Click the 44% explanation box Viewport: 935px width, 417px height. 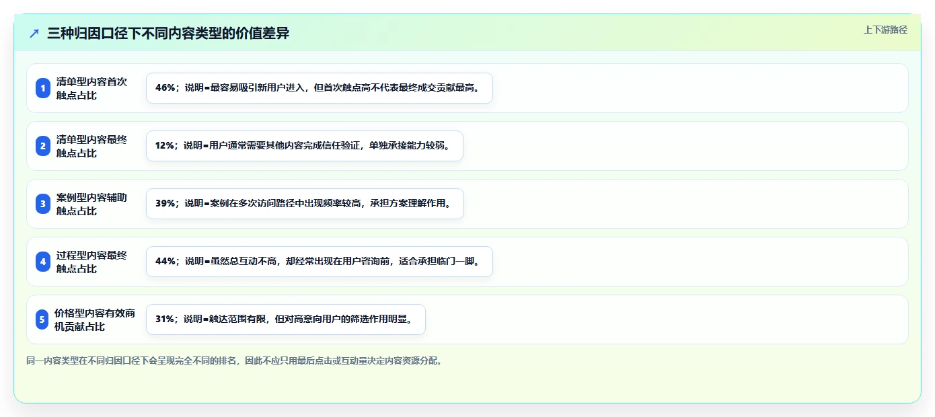pyautogui.click(x=320, y=262)
